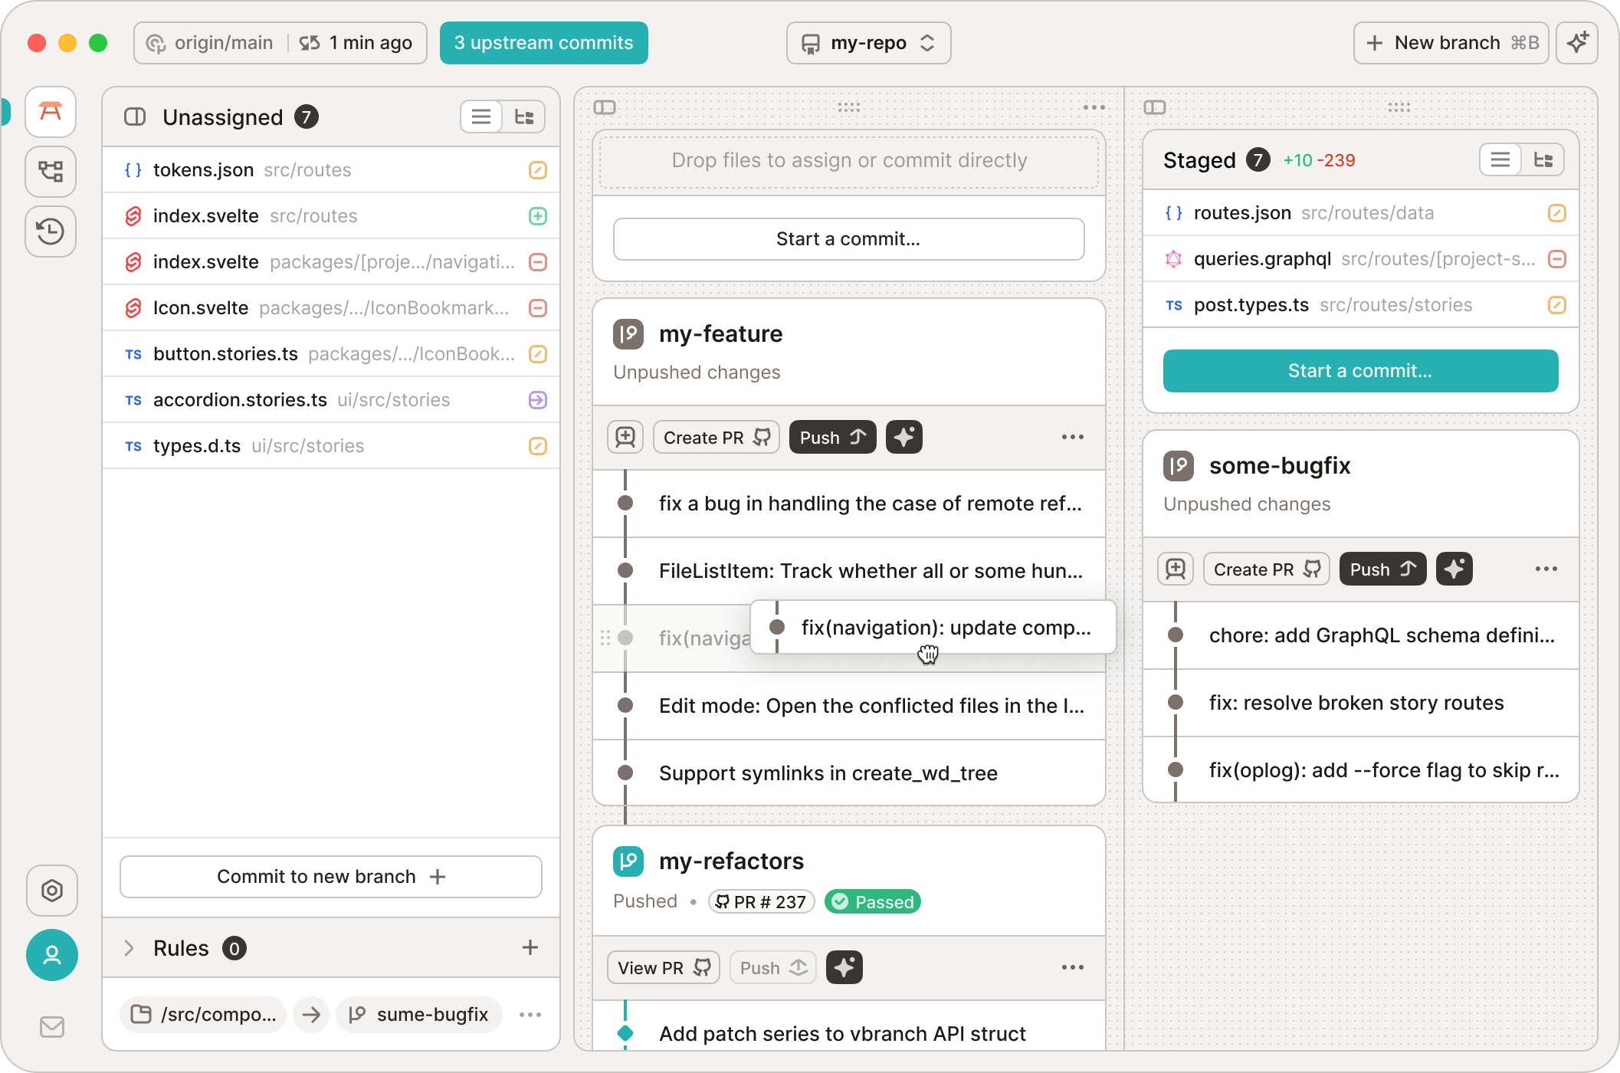Open the sume-bugfix branch selector at bottom
Image resolution: width=1620 pixels, height=1073 pixels.
(x=418, y=1014)
